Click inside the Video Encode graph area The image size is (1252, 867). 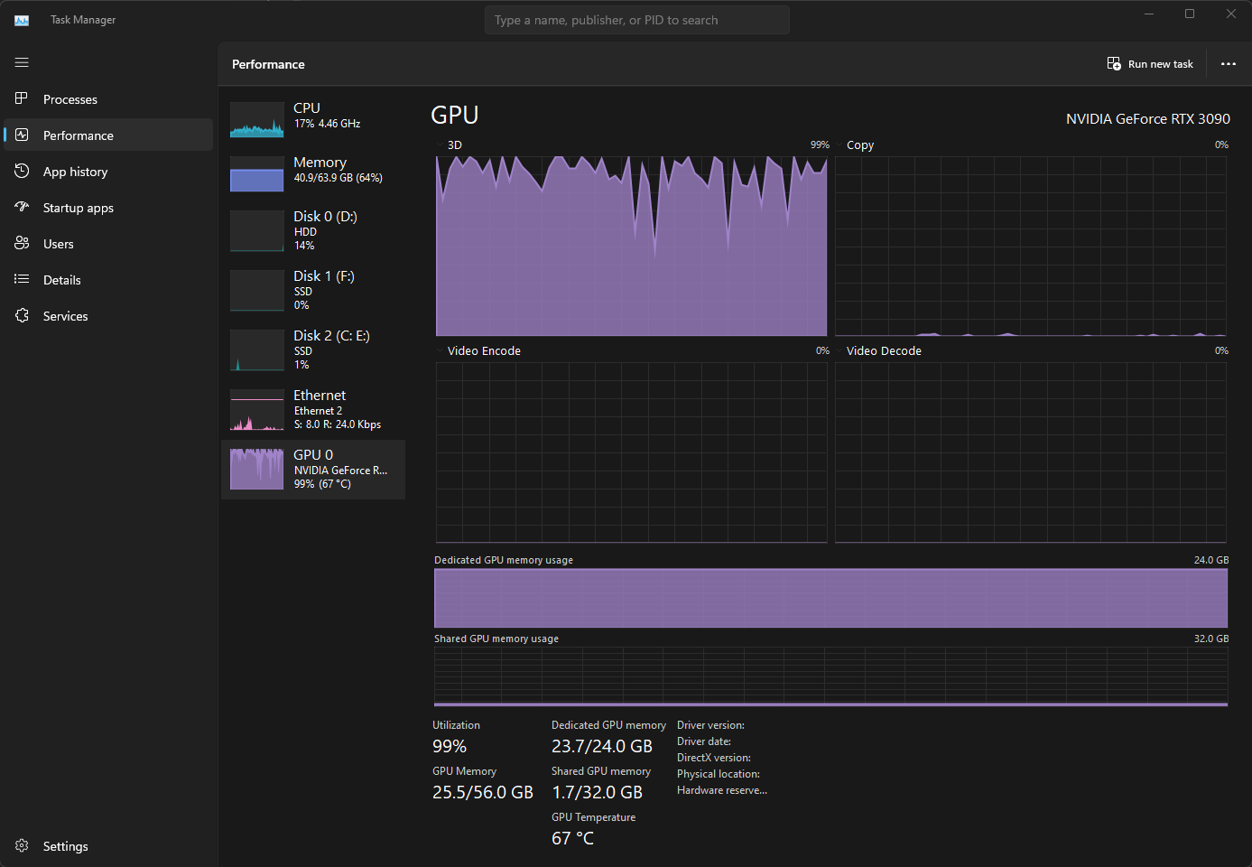[x=631, y=452]
